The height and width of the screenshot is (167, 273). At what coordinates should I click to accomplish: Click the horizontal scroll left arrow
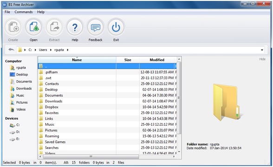tap(40, 157)
